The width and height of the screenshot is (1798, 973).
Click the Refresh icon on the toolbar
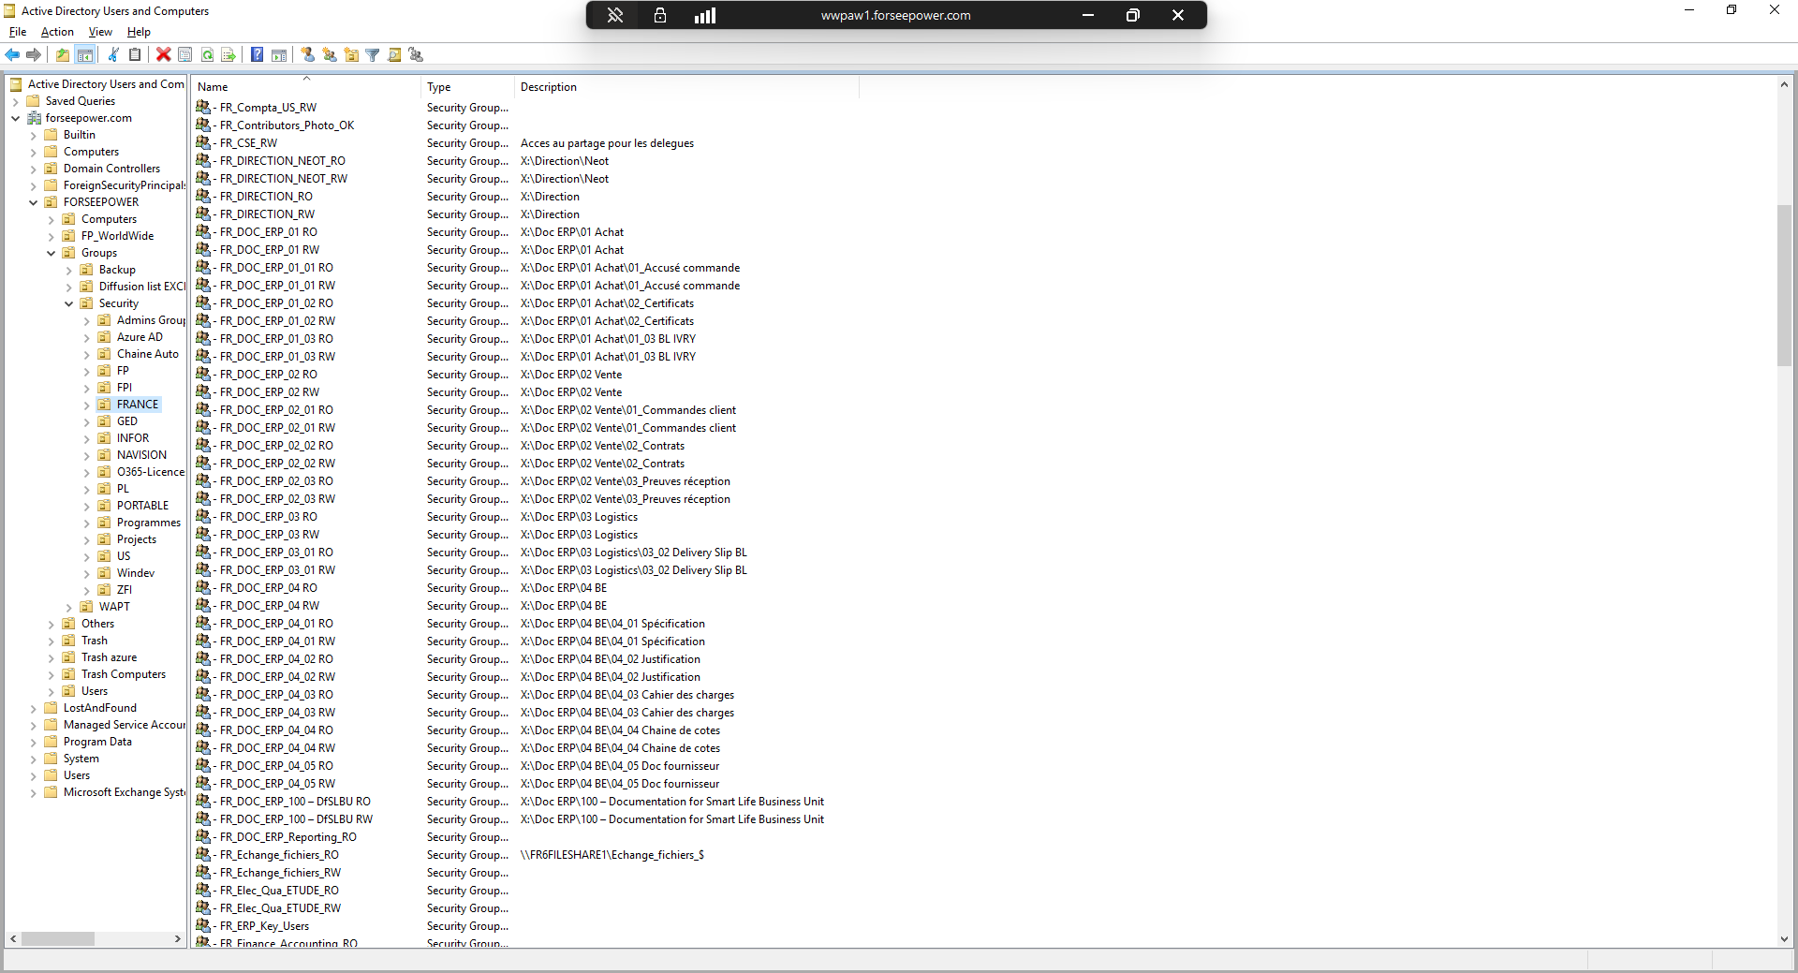click(207, 55)
